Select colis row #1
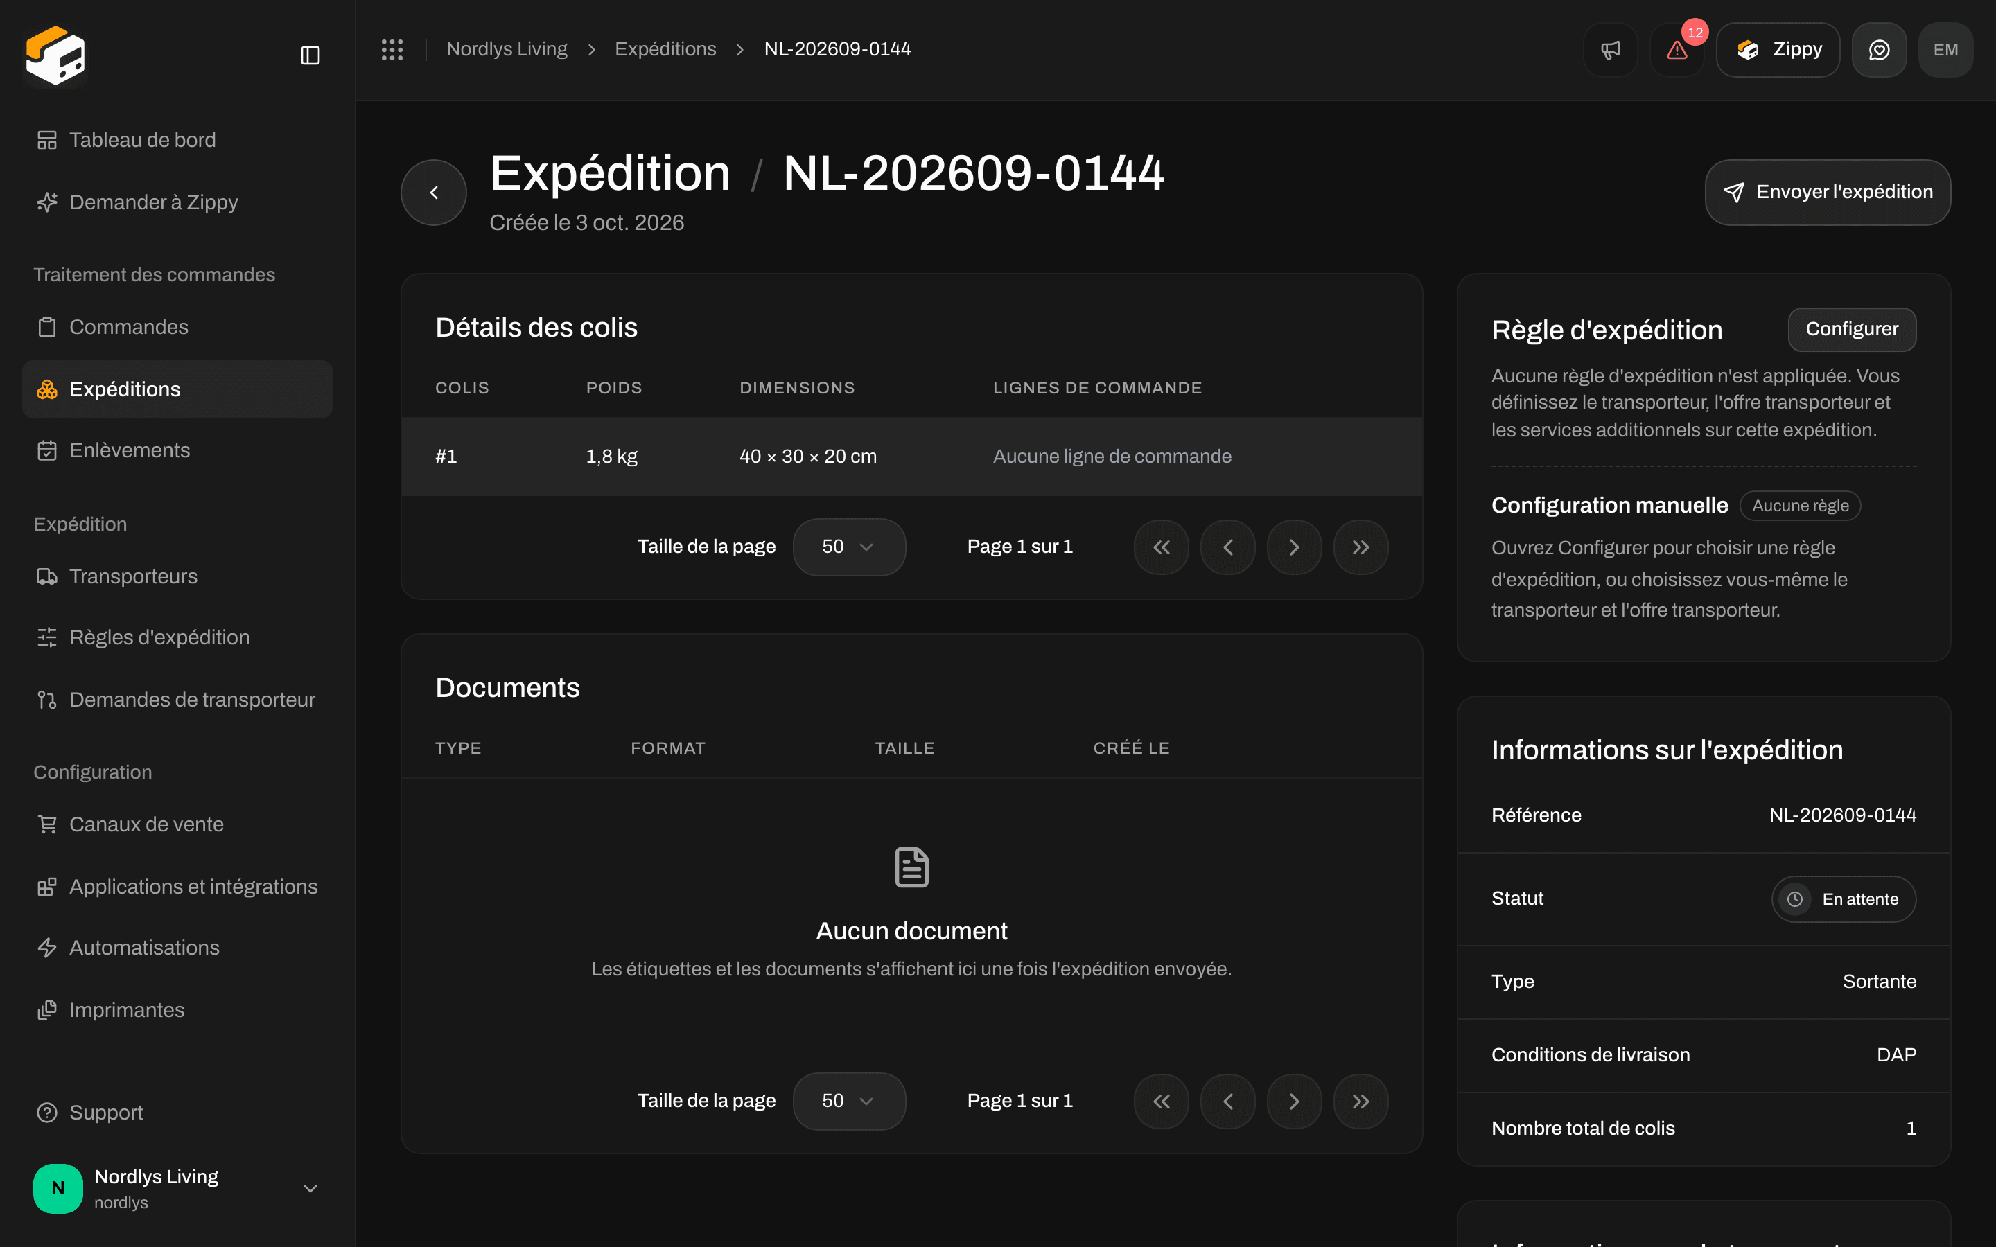Screen dimensions: 1996x1247 pos(911,456)
